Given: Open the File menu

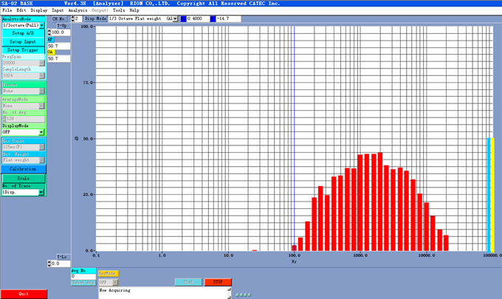Looking at the screenshot, I should click(6, 11).
